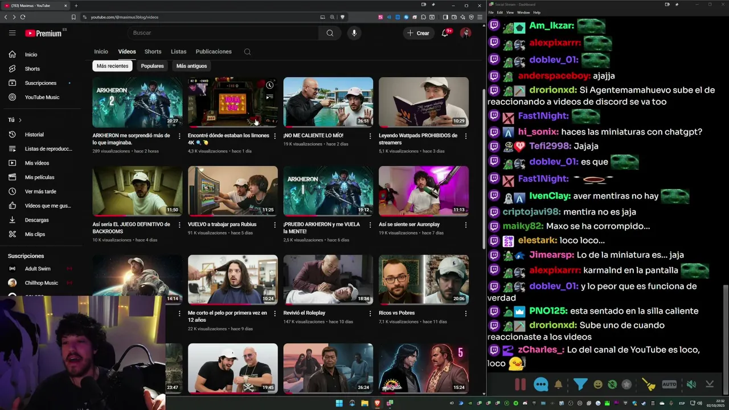Toggle Watch later on the limones video thumbnail
Image resolution: width=729 pixels, height=410 pixels.
(x=270, y=85)
